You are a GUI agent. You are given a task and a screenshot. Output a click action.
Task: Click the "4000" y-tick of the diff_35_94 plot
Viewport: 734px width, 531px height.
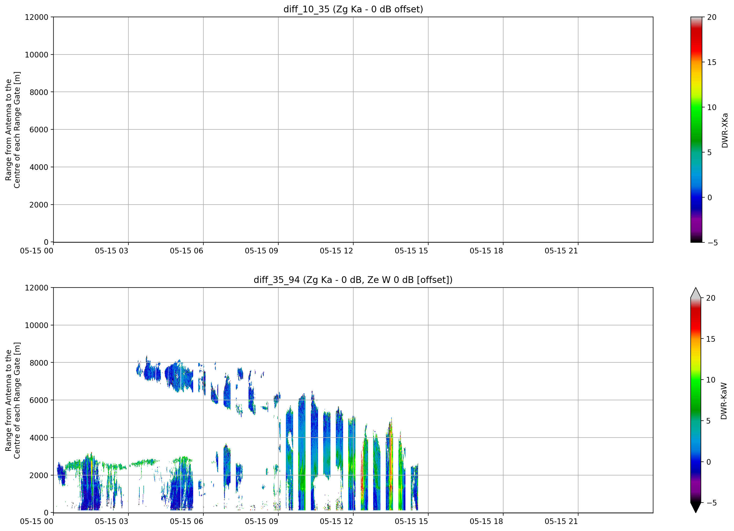39,438
